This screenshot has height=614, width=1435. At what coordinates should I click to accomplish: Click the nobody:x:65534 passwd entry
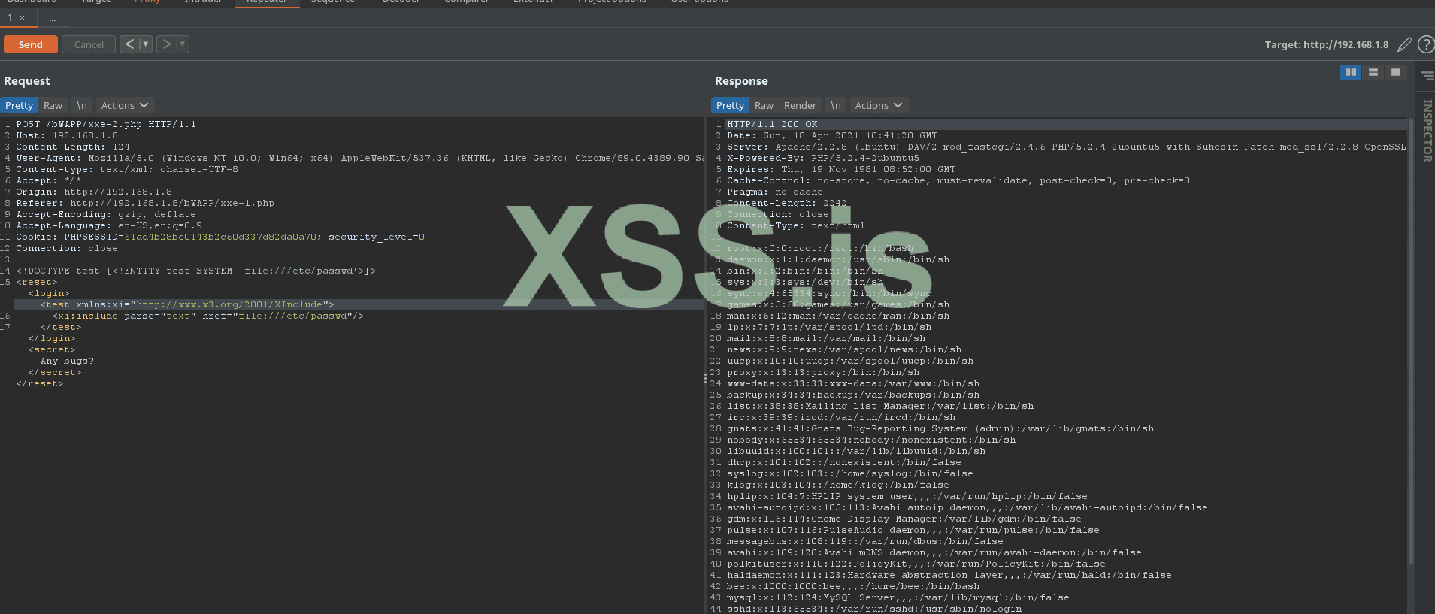871,440
